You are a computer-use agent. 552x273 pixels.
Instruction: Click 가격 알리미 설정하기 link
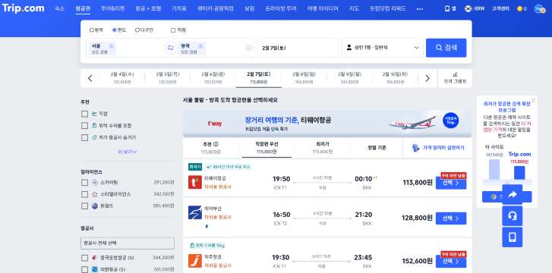443,148
